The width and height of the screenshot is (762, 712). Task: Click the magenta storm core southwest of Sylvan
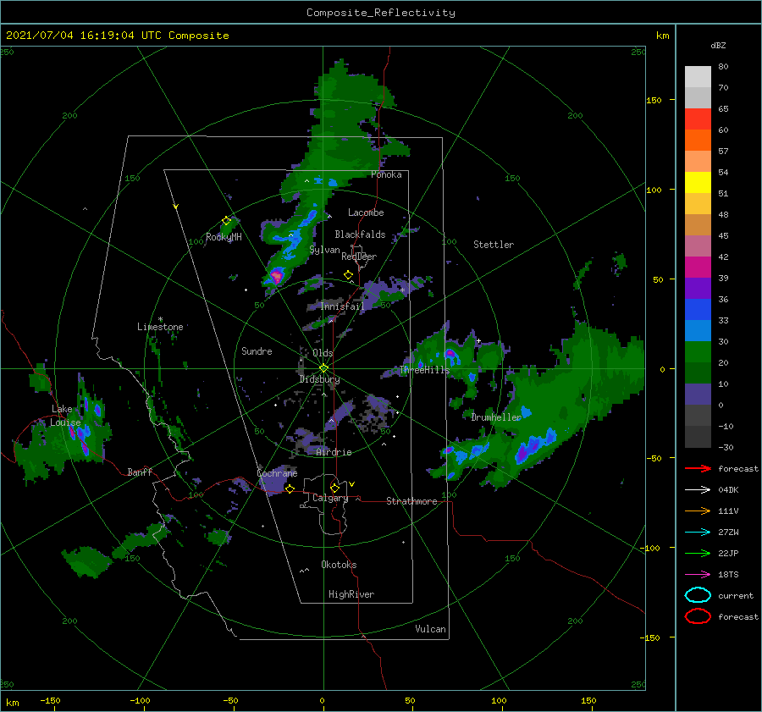pos(277,275)
